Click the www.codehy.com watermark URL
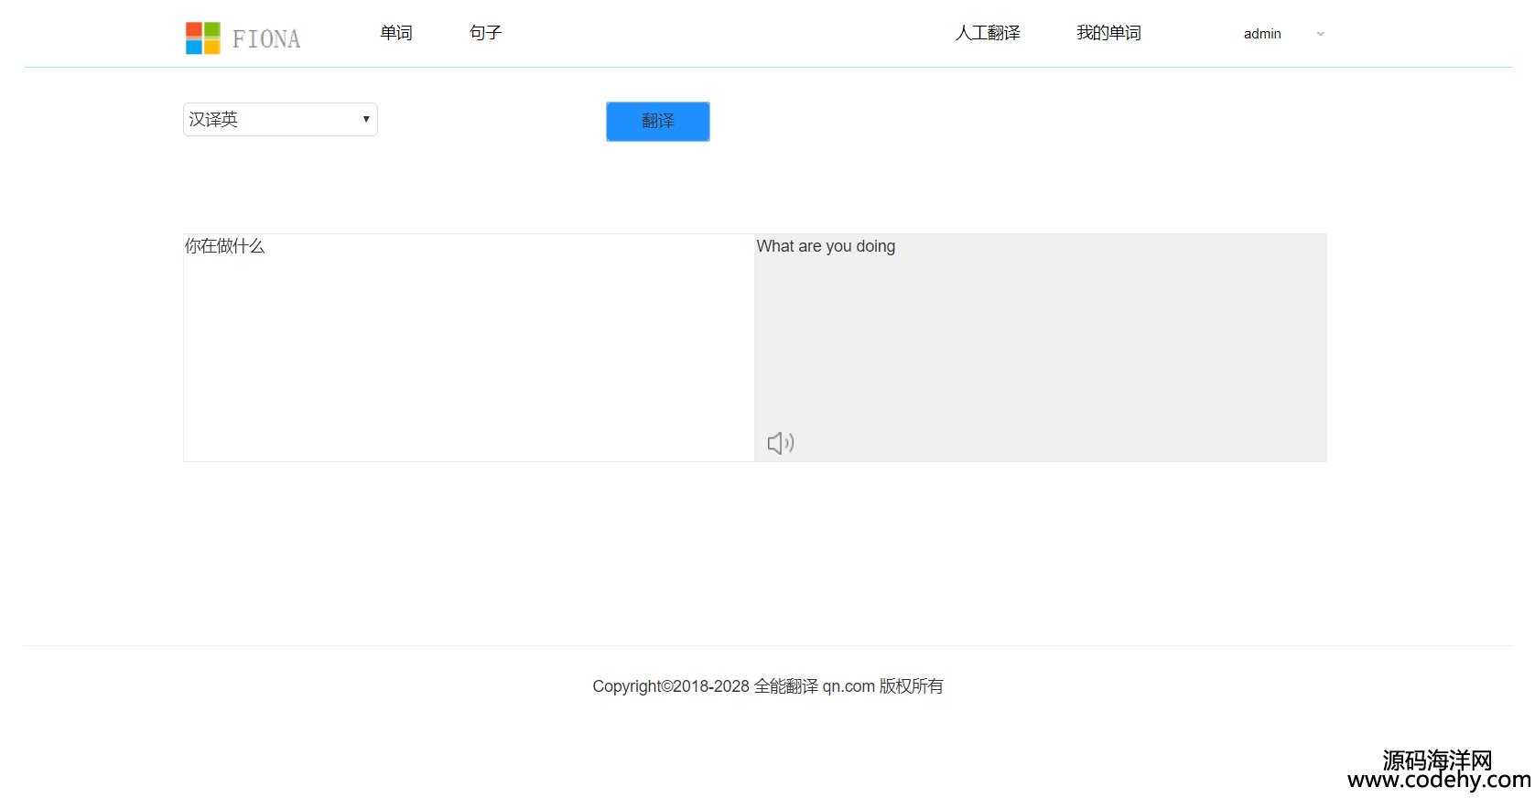Image resolution: width=1535 pixels, height=798 pixels. 1439,781
